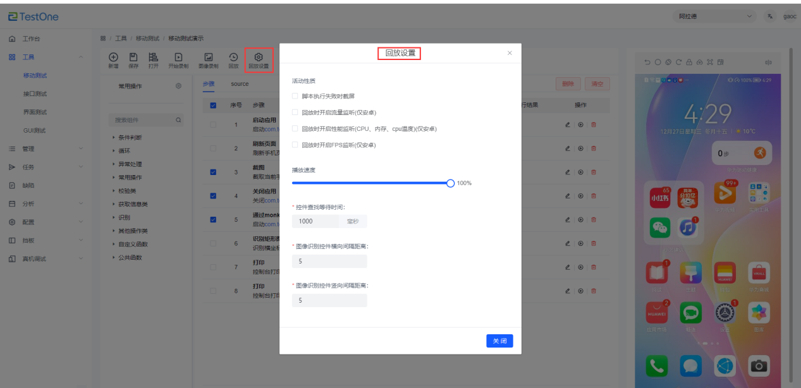Select 接口测试 in the sidebar
This screenshot has height=388, width=801.
click(x=35, y=94)
